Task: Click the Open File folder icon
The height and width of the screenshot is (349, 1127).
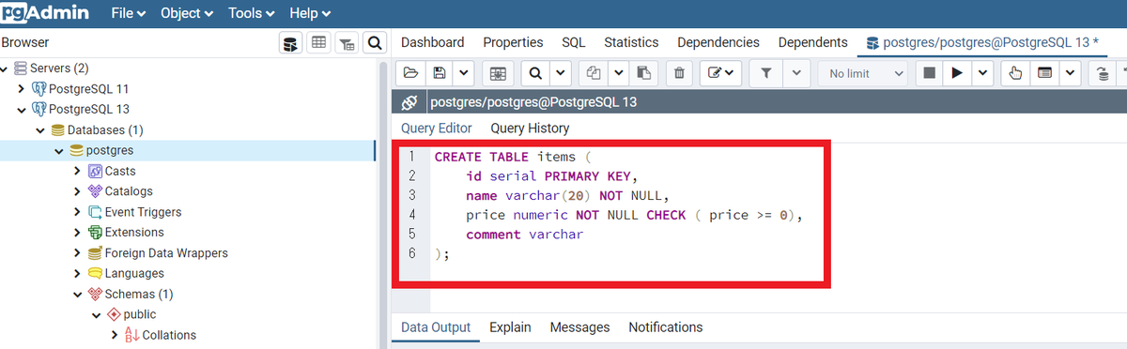Action: click(x=410, y=73)
